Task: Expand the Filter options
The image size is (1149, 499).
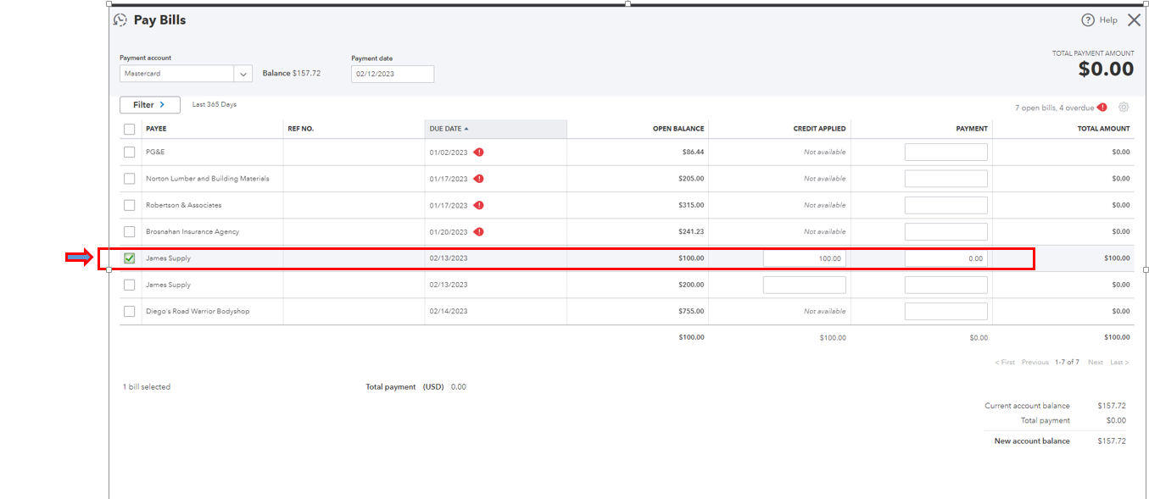Action: [x=149, y=104]
